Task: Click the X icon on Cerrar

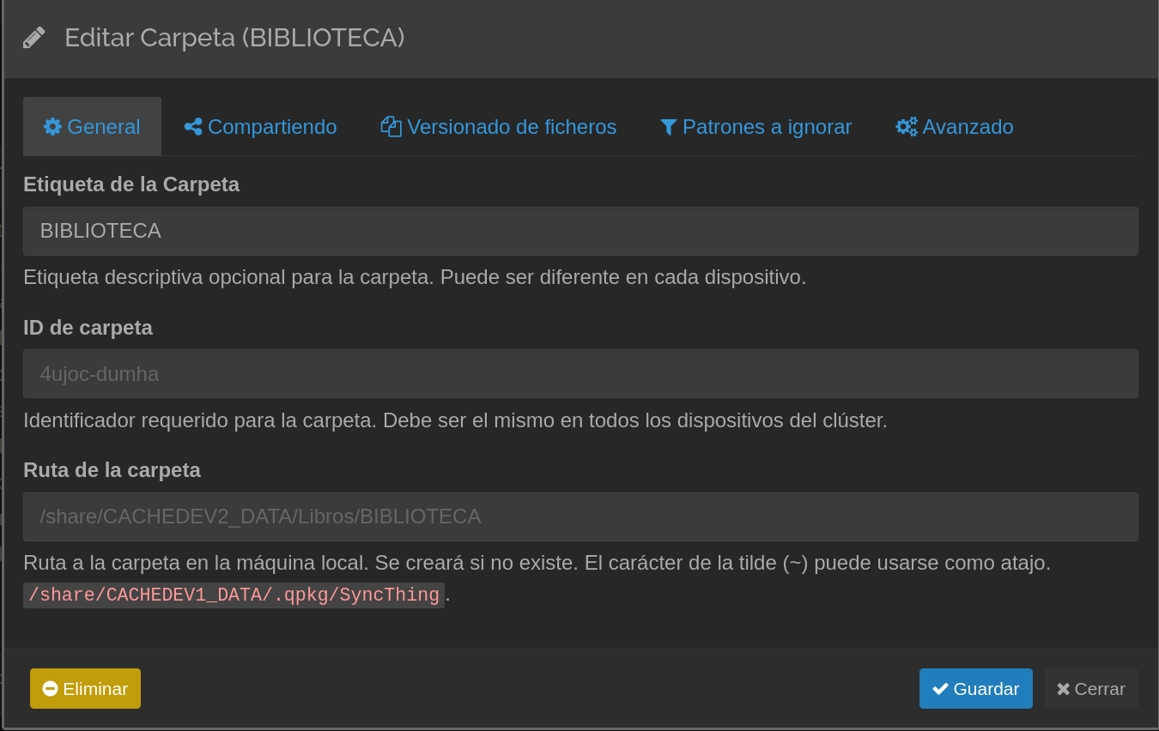Action: [x=1063, y=689]
